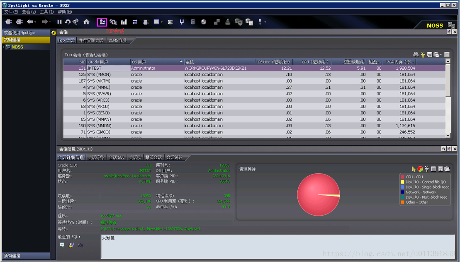
Task: Open dropdown beside the screen toolbar icon
Action: point(162,22)
